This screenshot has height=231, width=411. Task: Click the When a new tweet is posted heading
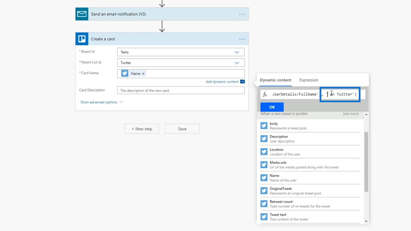[284, 114]
